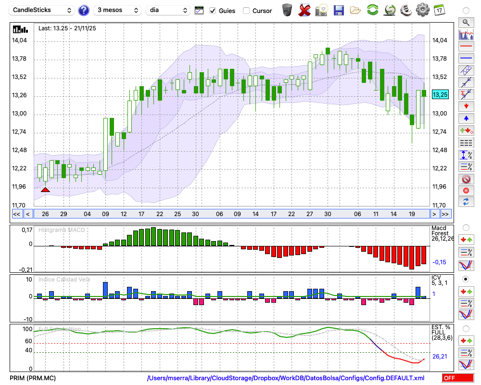Add a red down arrow marker
This screenshot has height=385, width=481.
[x=466, y=106]
